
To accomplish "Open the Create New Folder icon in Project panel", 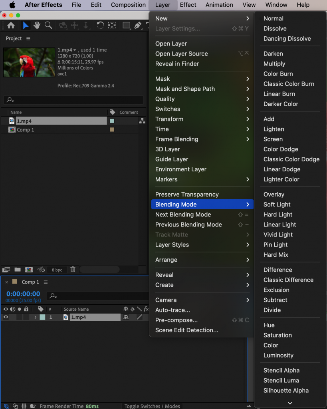I will pos(17,270).
